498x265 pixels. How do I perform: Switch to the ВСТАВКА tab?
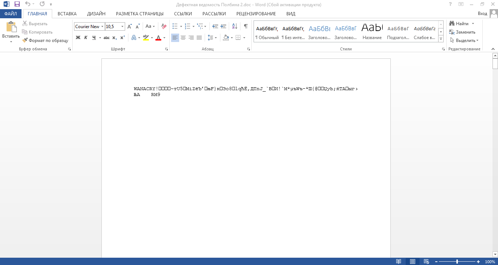click(x=67, y=14)
